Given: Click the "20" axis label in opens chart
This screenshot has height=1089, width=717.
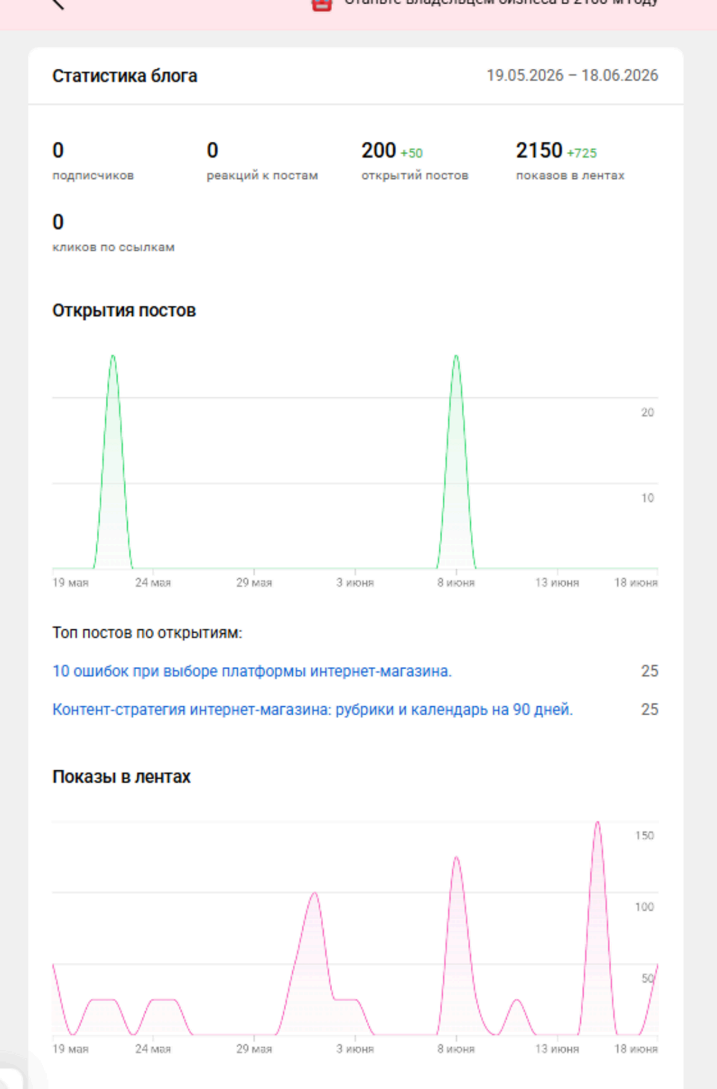Looking at the screenshot, I should click(x=648, y=412).
